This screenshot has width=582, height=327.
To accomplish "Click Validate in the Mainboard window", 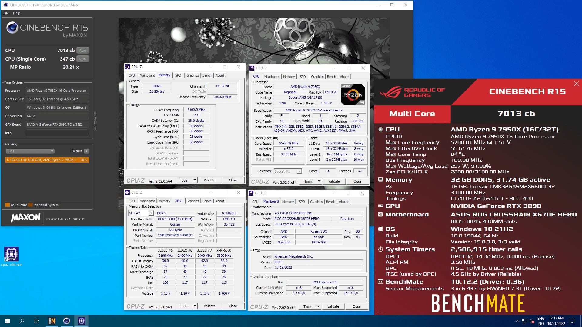I will pyautogui.click(x=333, y=306).
